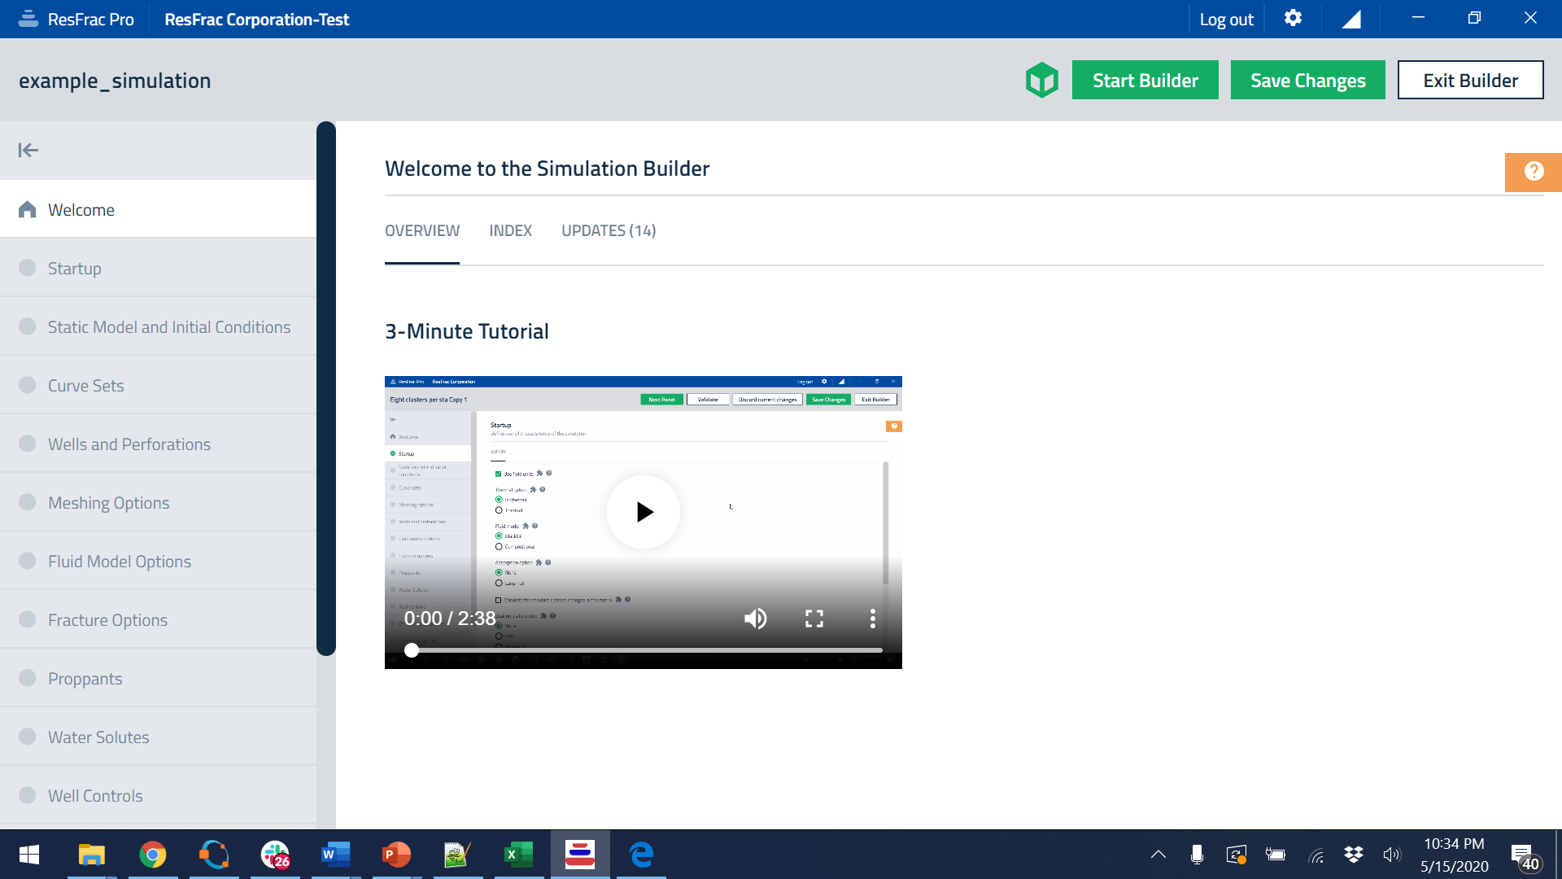
Task: Play the 3-Minute Tutorial video
Action: (x=644, y=511)
